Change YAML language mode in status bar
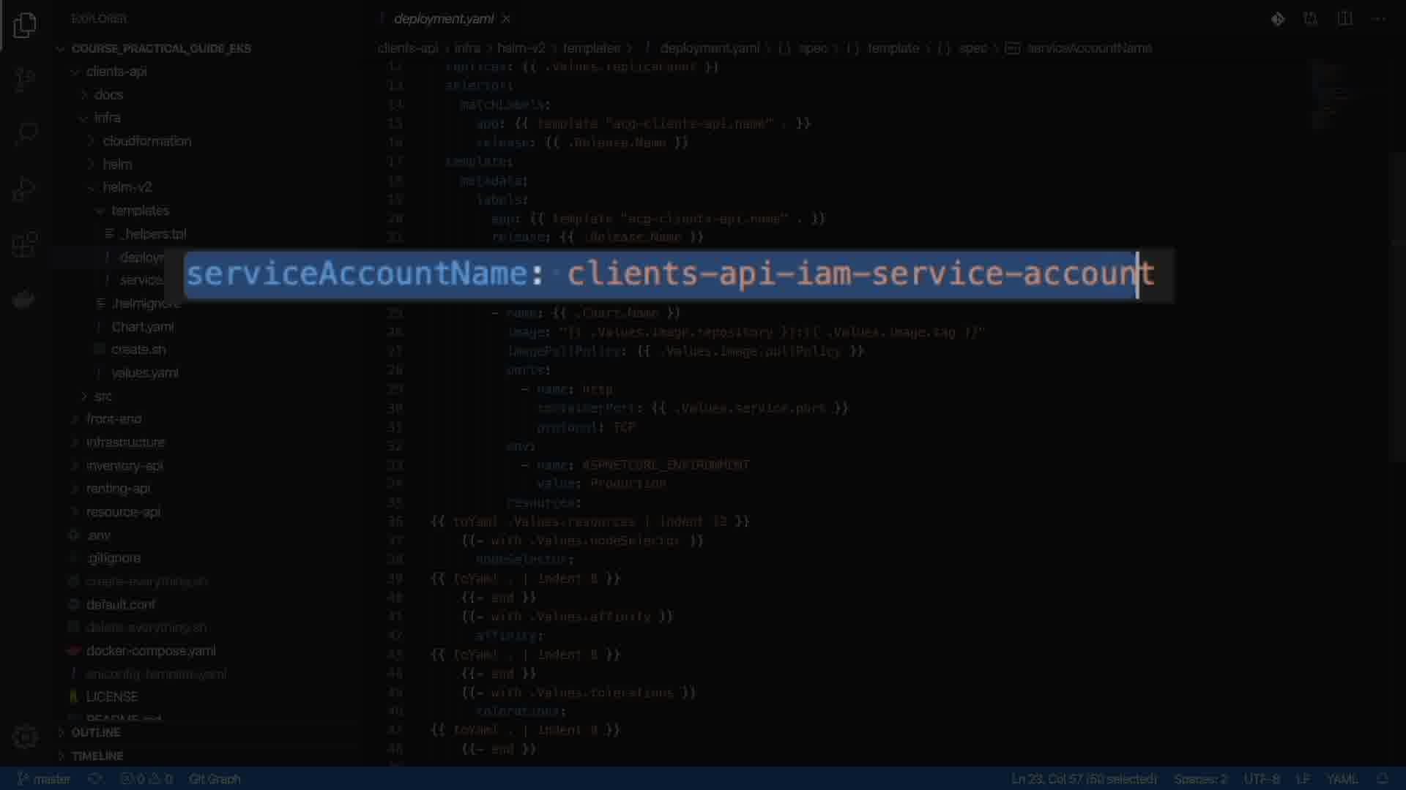Image resolution: width=1406 pixels, height=790 pixels. point(1342,779)
